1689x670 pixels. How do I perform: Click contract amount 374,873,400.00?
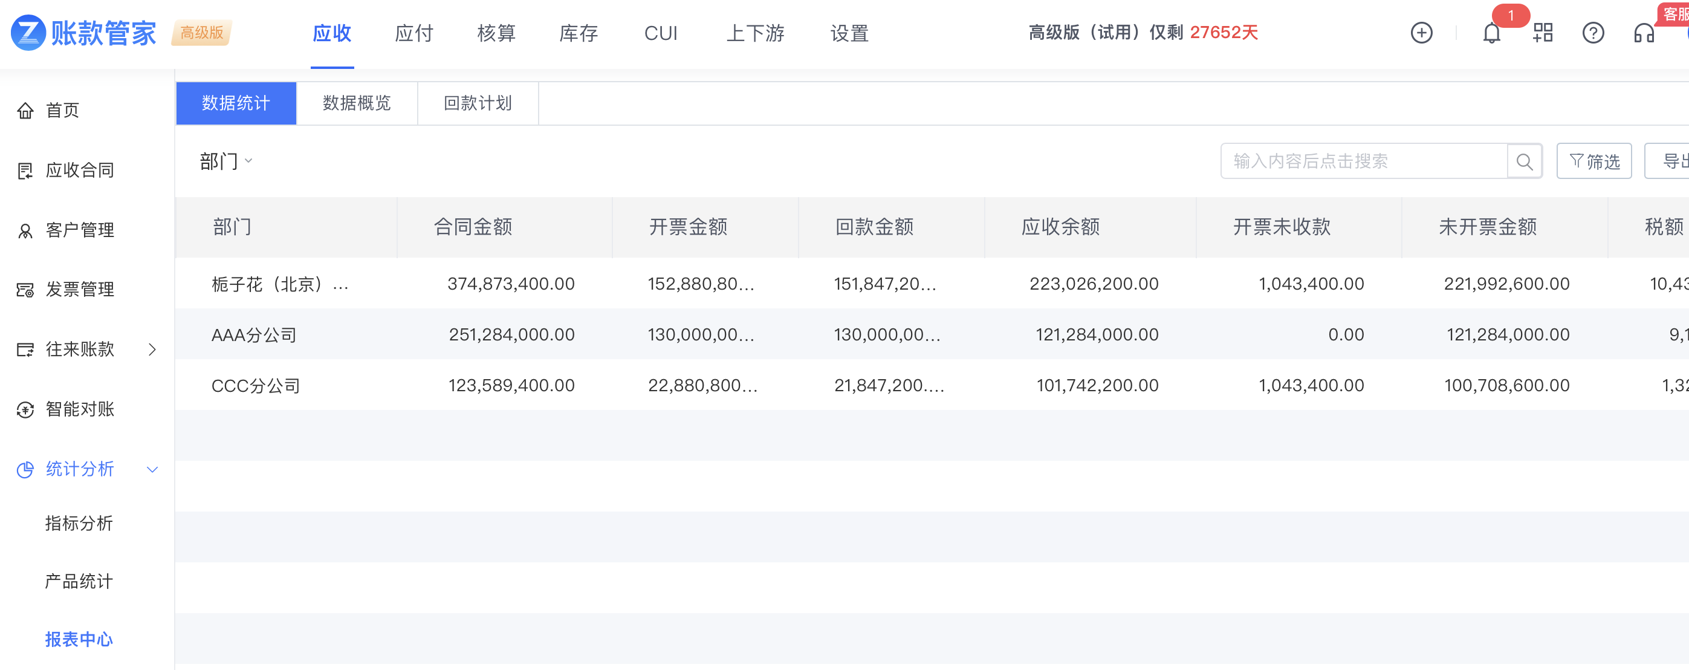tap(511, 284)
